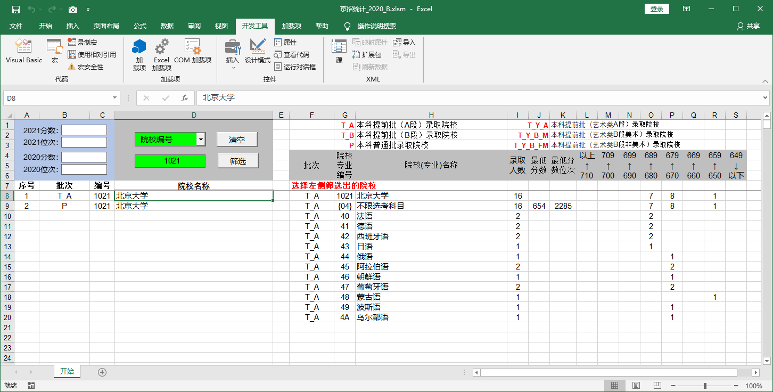Click 查看代码 view code
Viewport: 773px width, 392px height.
point(292,54)
